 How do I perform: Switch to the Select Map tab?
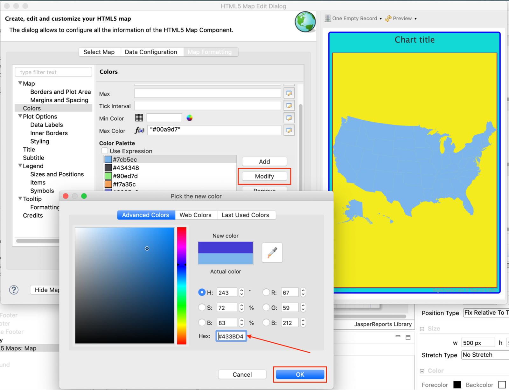click(x=99, y=52)
